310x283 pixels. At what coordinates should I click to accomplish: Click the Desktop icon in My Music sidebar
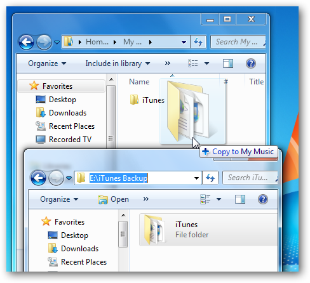tap(41, 100)
